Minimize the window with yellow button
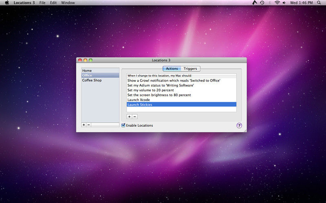Screen dimensions: 326x203 coord(85,60)
